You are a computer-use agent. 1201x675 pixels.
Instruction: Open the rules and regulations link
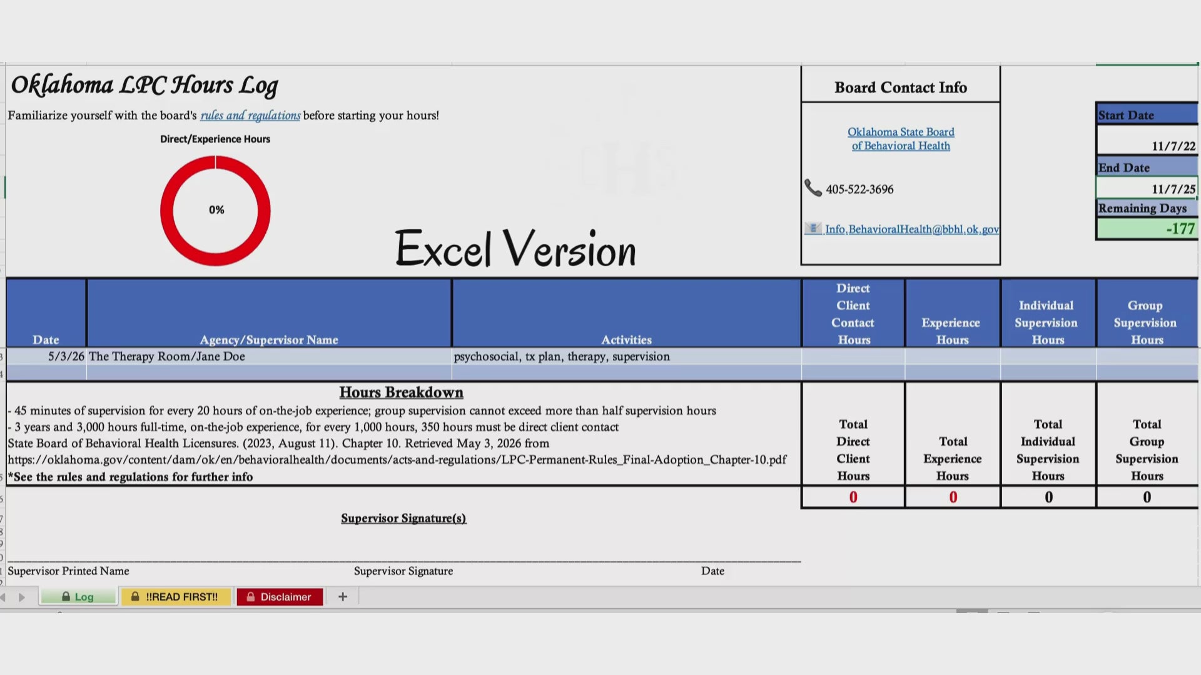click(250, 116)
